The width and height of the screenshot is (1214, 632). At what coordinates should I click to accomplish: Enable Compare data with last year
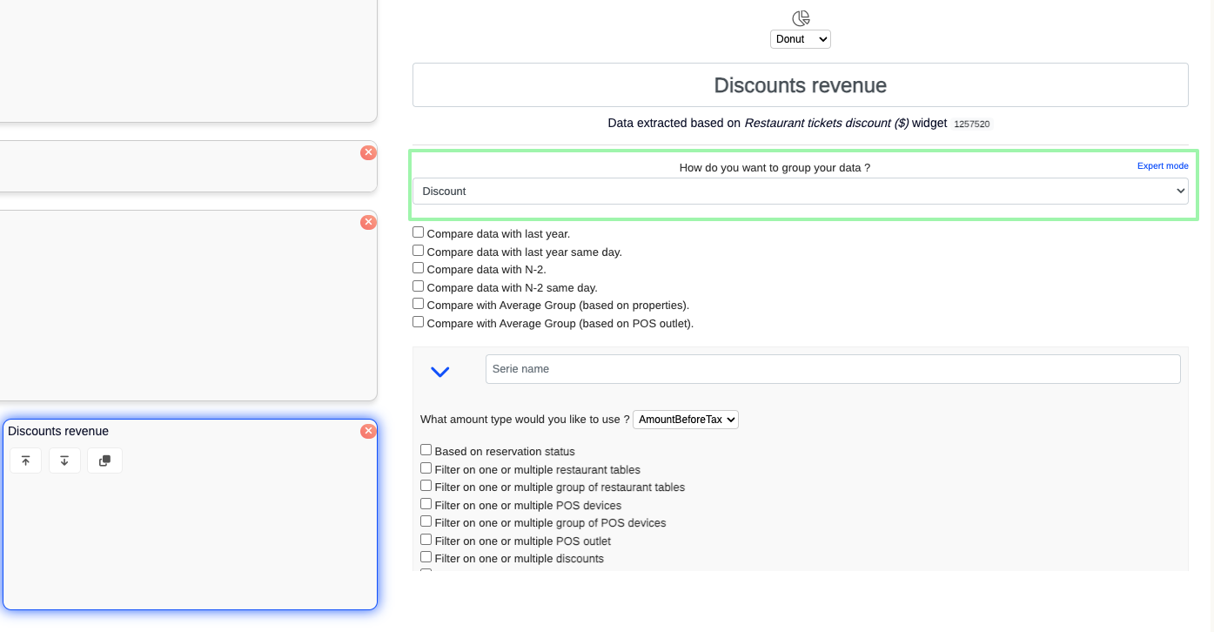pos(419,232)
